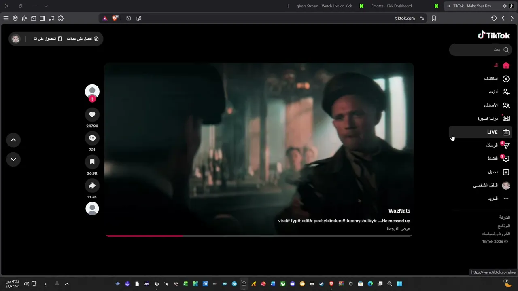Reload the page with the refresh icon
The height and width of the screenshot is (291, 518).
pos(494,18)
